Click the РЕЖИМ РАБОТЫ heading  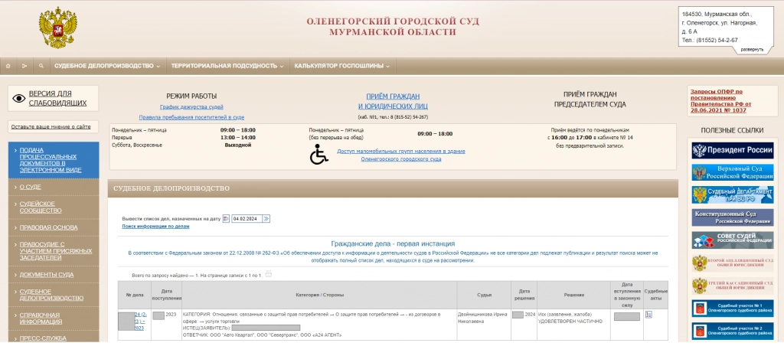pos(191,96)
